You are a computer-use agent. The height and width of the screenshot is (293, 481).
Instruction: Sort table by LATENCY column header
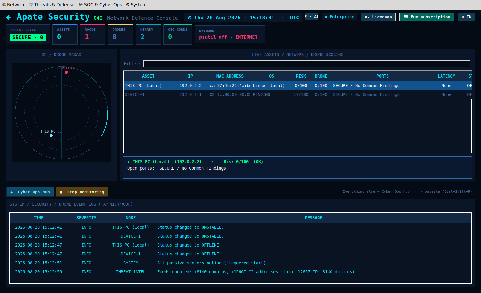tap(446, 76)
